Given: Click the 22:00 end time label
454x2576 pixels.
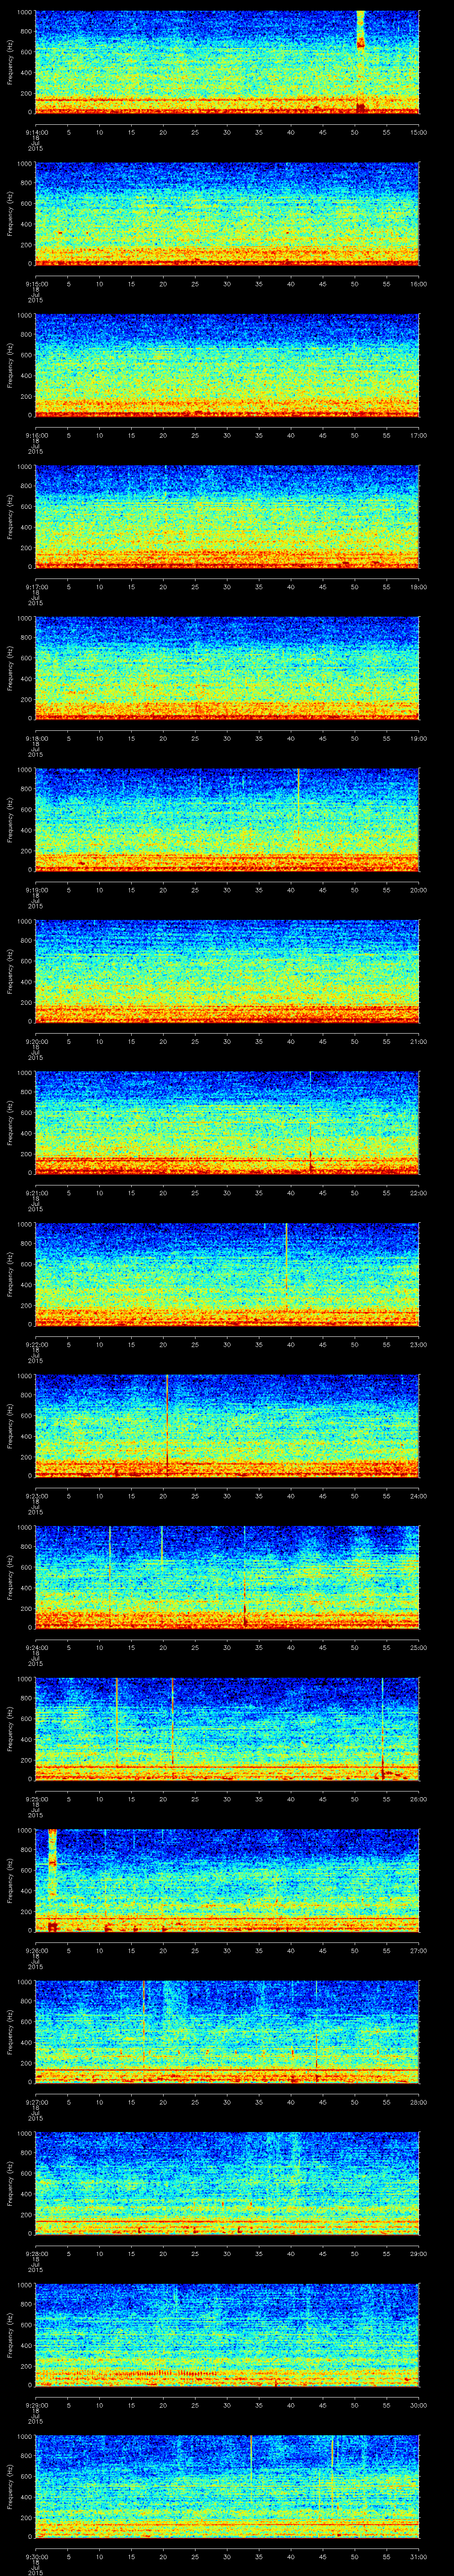Looking at the screenshot, I should (x=419, y=1192).
